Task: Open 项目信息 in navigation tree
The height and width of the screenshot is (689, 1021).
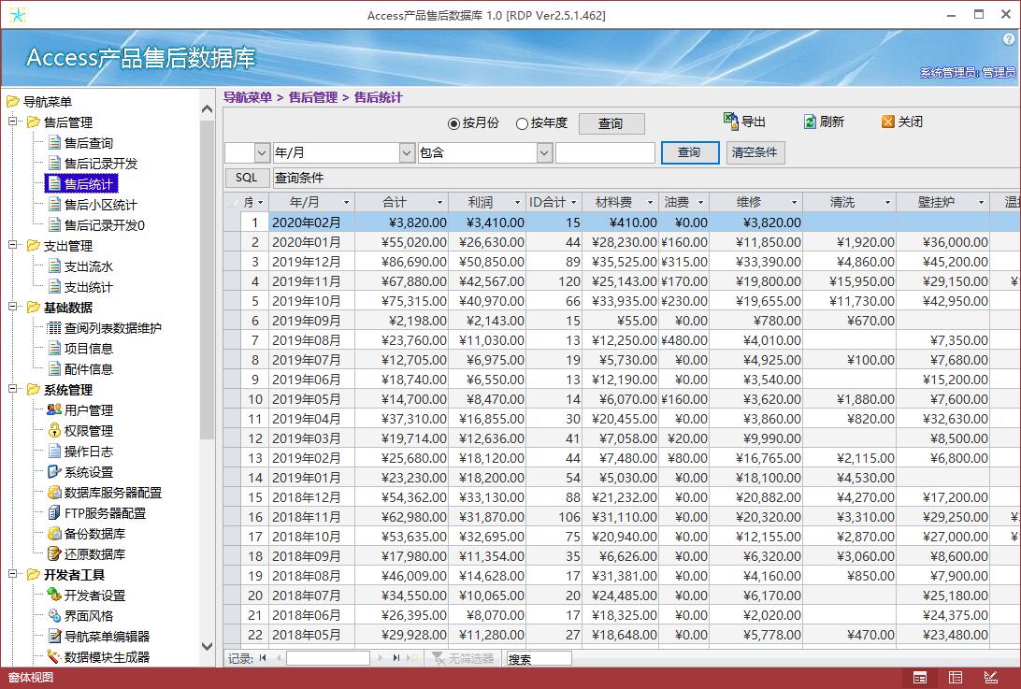Action: (89, 349)
